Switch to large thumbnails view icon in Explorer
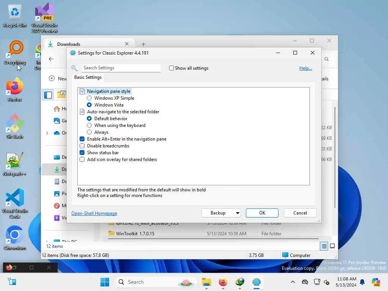Screen dimensions: 388x291 click(x=332, y=246)
